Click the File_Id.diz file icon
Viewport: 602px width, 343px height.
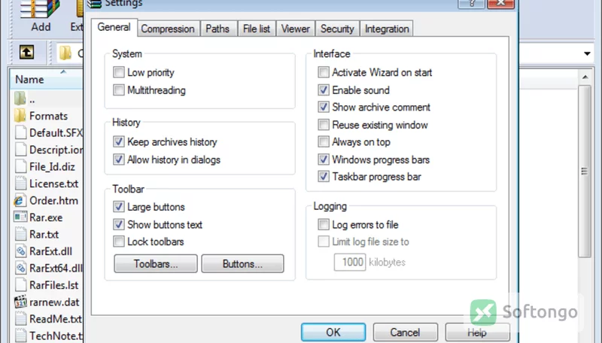coord(20,166)
